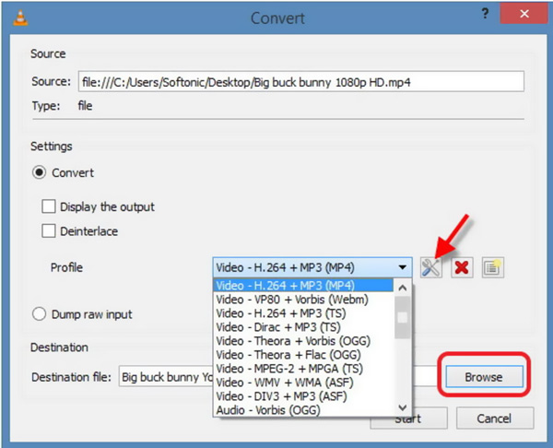Viewport: 553px width, 448px height.
Task: Delete selected profile with red X icon
Action: tap(462, 267)
